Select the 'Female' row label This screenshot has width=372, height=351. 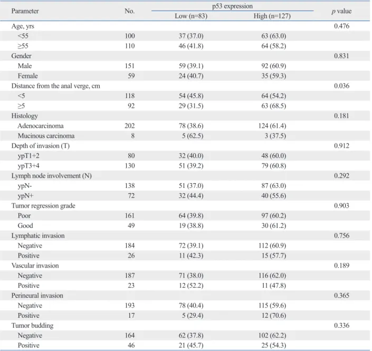(x=28, y=76)
